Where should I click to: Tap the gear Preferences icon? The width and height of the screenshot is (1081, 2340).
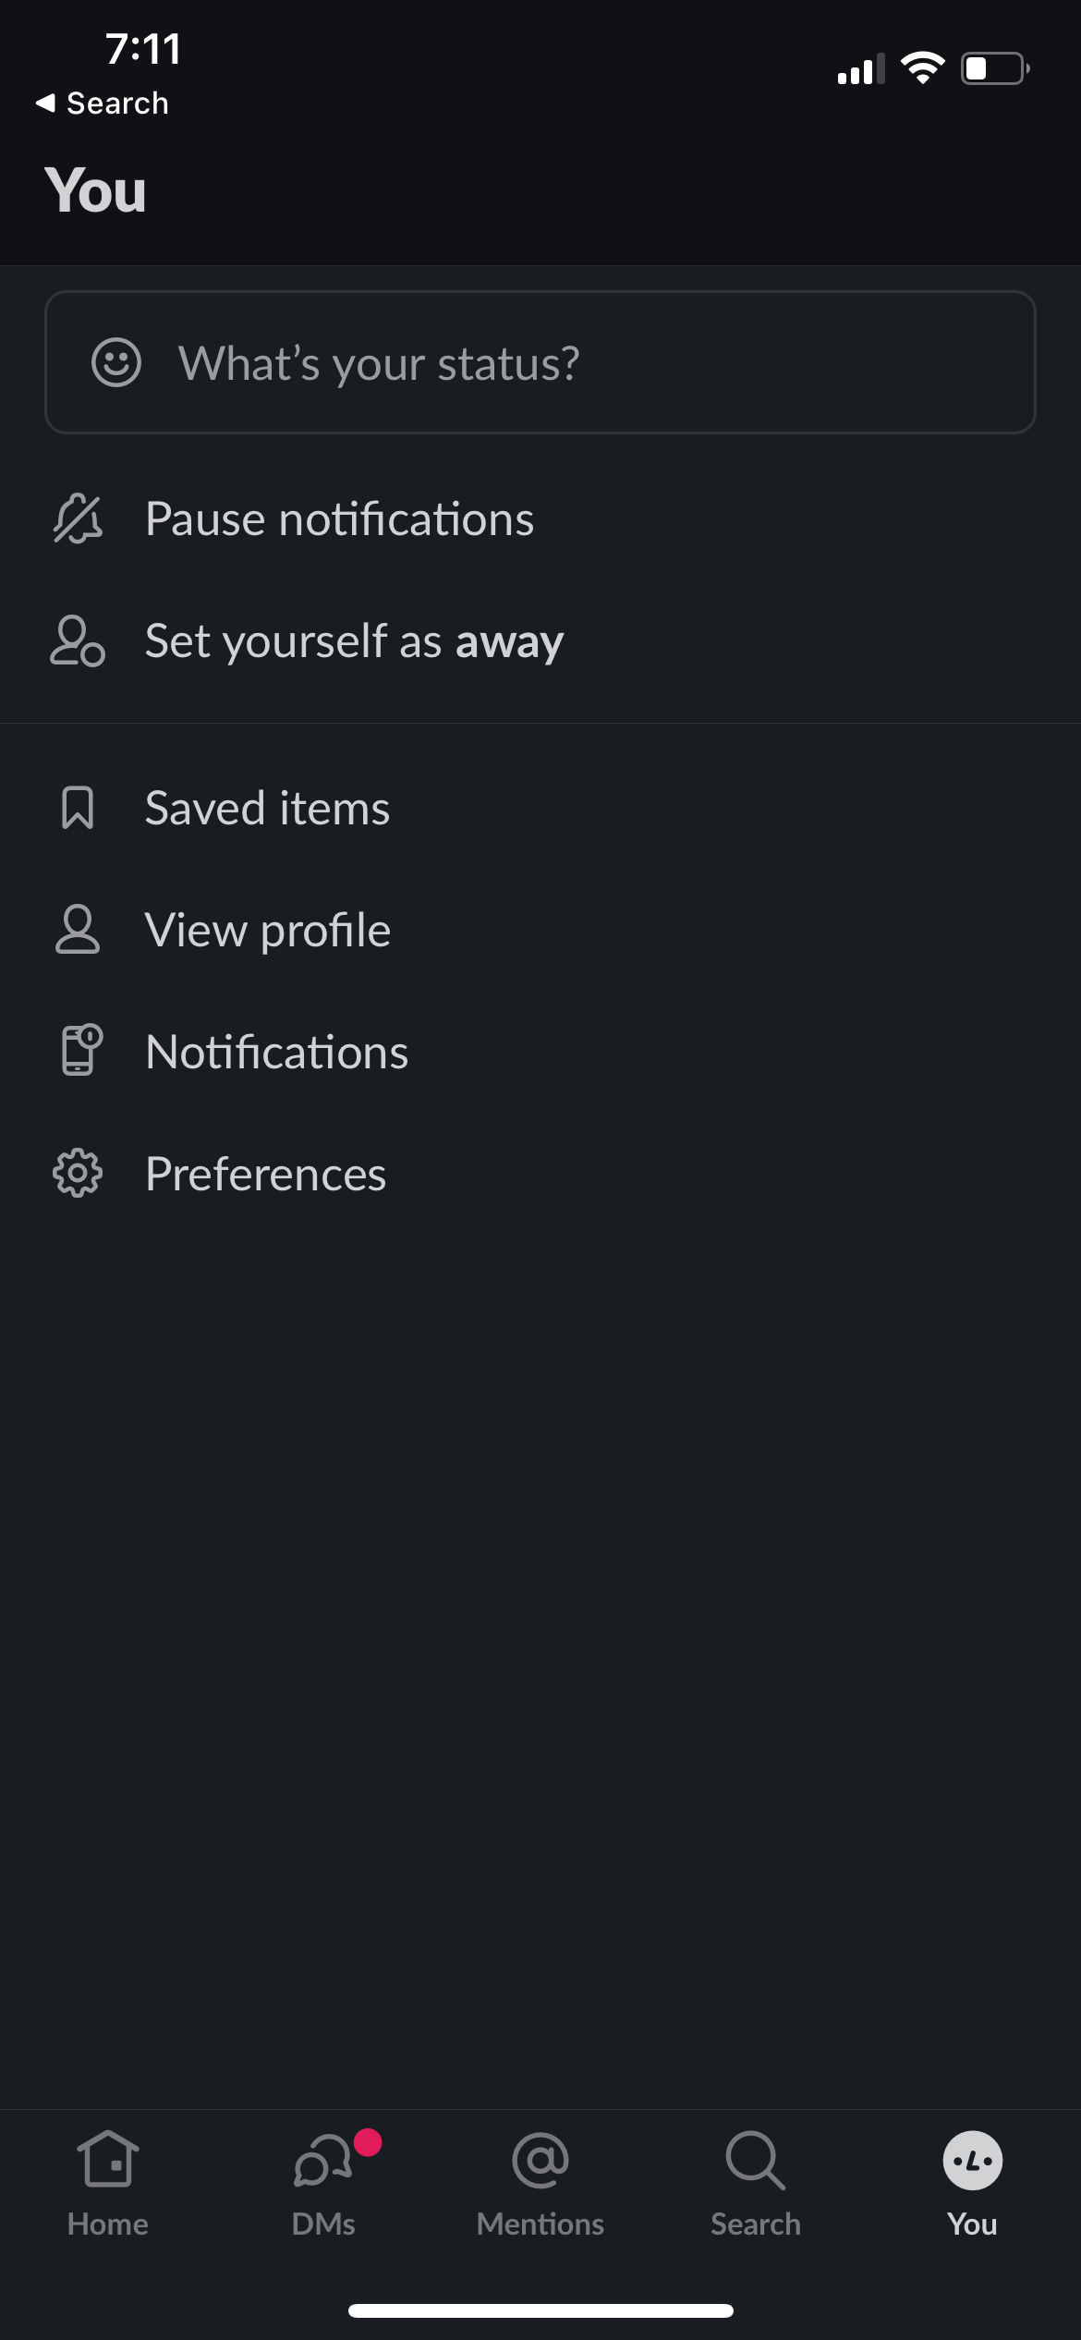78,1174
